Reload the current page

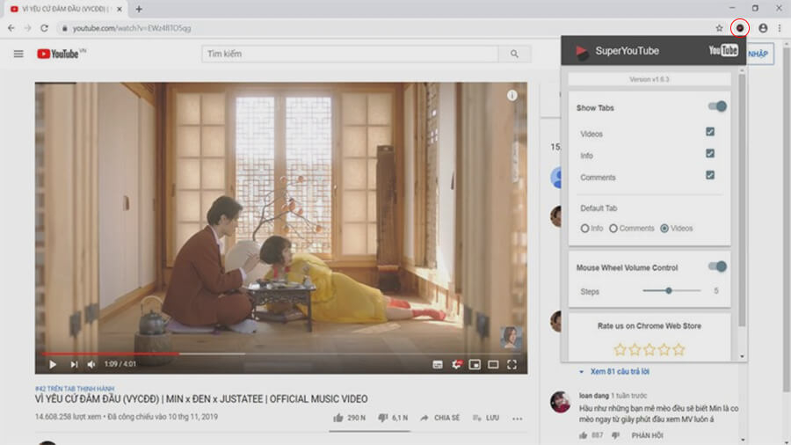pyautogui.click(x=45, y=28)
